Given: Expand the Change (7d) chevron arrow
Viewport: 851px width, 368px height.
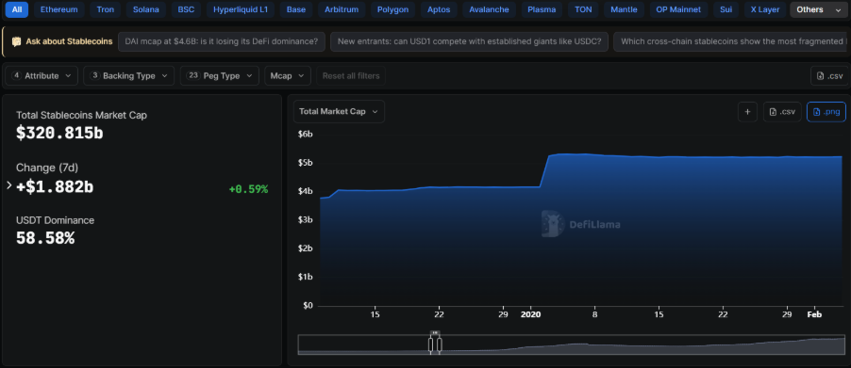Looking at the screenshot, I should coord(8,185).
